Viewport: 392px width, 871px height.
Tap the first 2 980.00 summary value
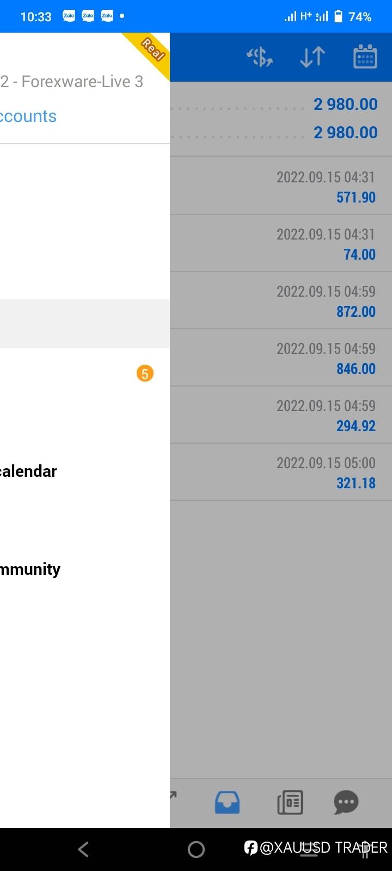(x=345, y=104)
